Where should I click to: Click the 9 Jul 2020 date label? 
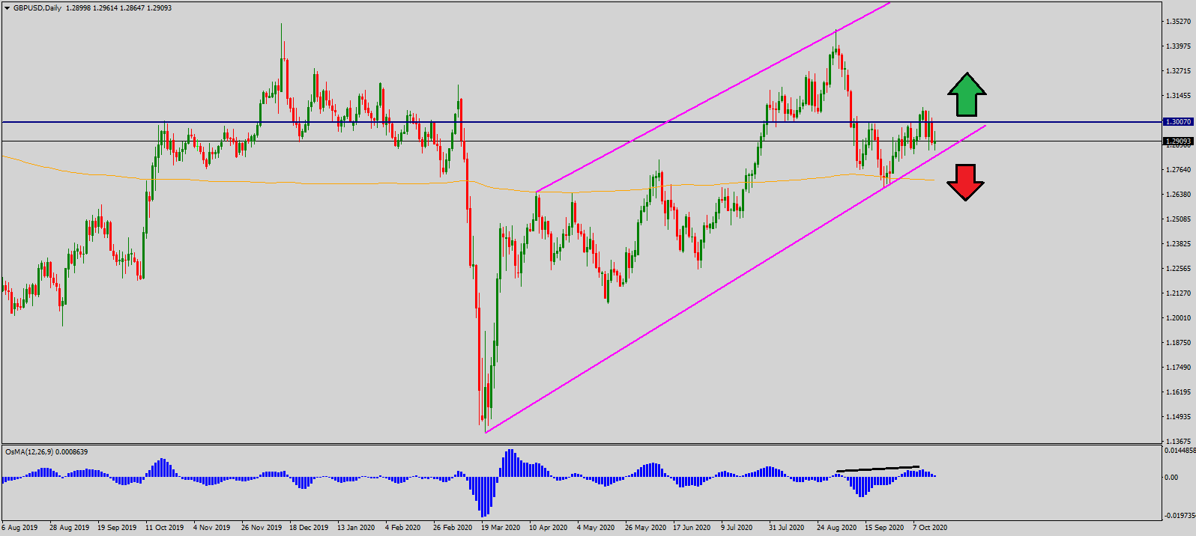(737, 528)
